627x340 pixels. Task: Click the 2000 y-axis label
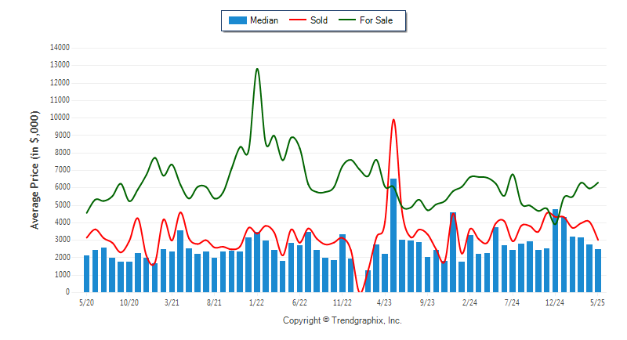tap(62, 257)
